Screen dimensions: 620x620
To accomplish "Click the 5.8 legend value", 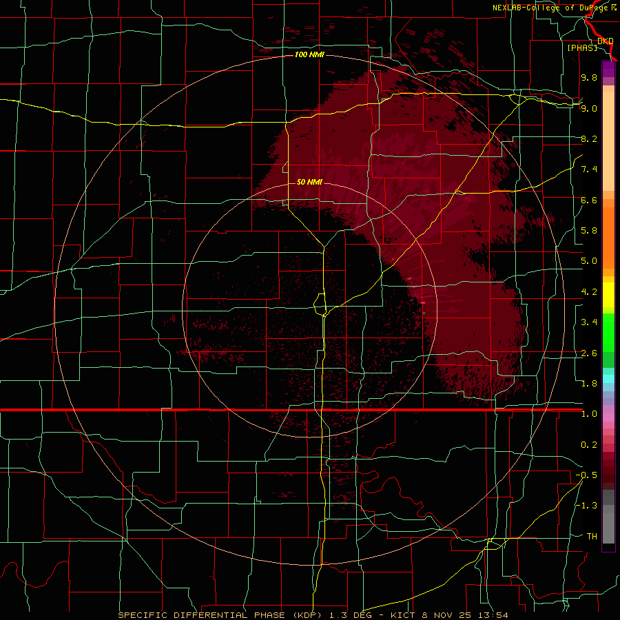I will pos(589,231).
